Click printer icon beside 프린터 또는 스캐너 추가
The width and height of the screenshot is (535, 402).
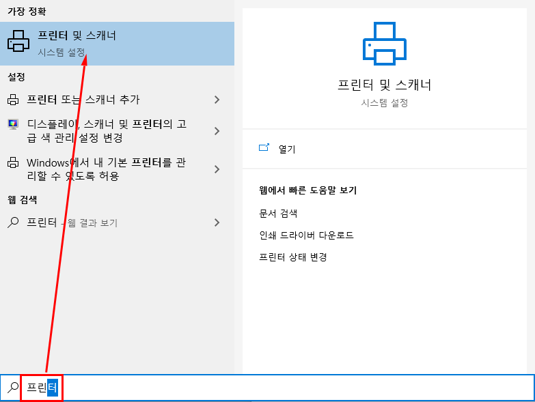[x=13, y=100]
